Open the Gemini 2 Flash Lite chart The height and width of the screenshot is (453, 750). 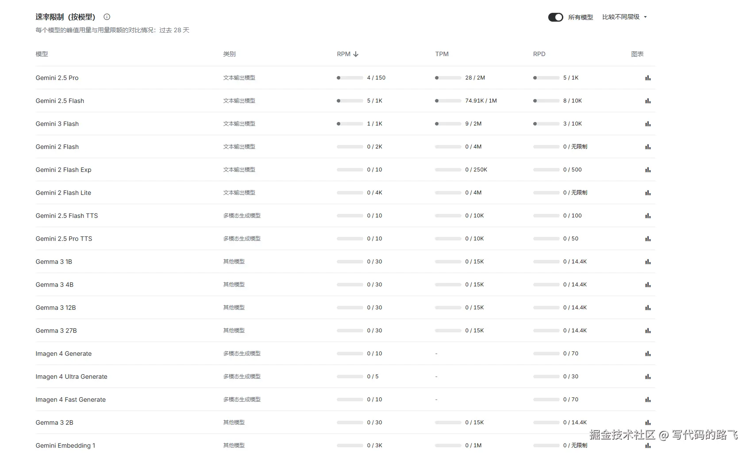pos(648,193)
